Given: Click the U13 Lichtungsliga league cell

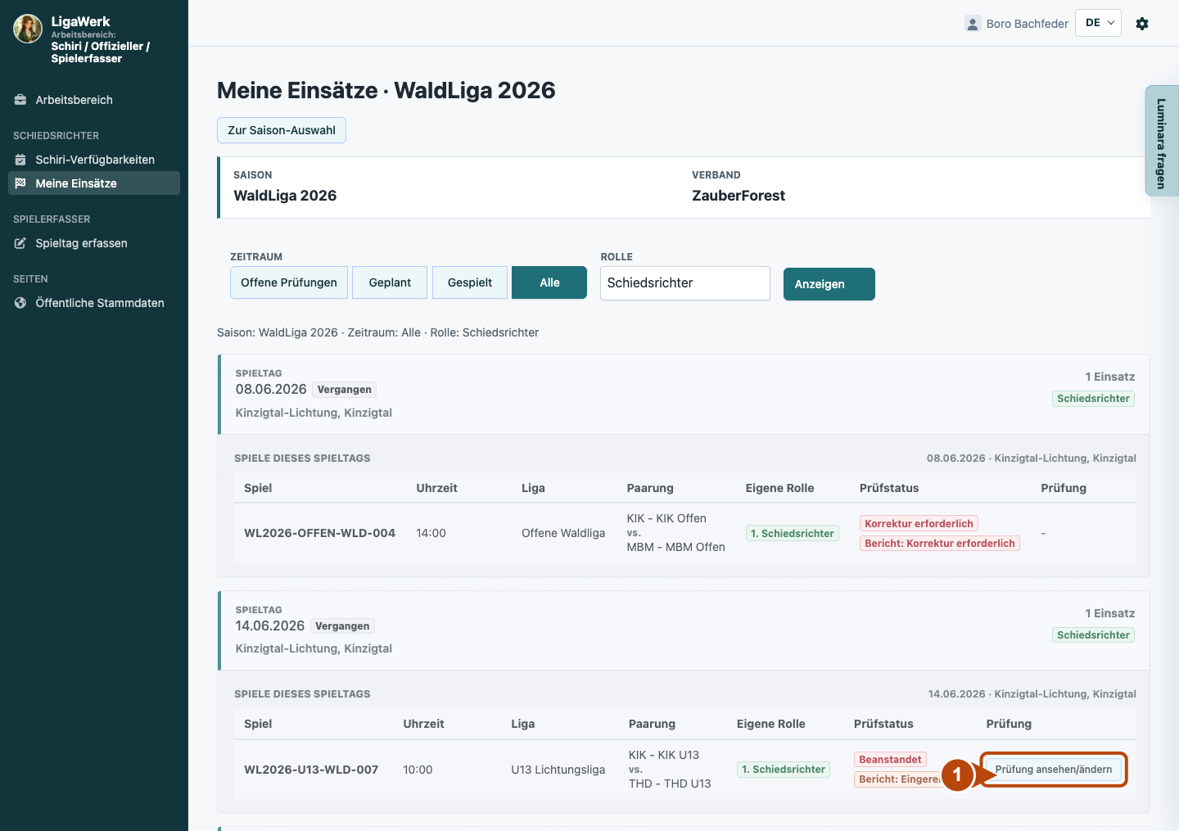Looking at the screenshot, I should pos(558,770).
